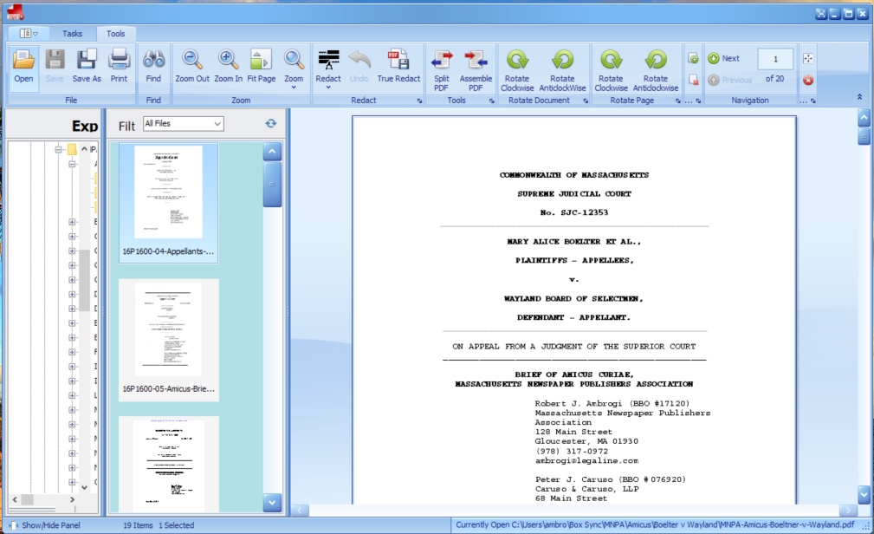Switch to the Tools tab
Screen dimensions: 874x534
115,34
